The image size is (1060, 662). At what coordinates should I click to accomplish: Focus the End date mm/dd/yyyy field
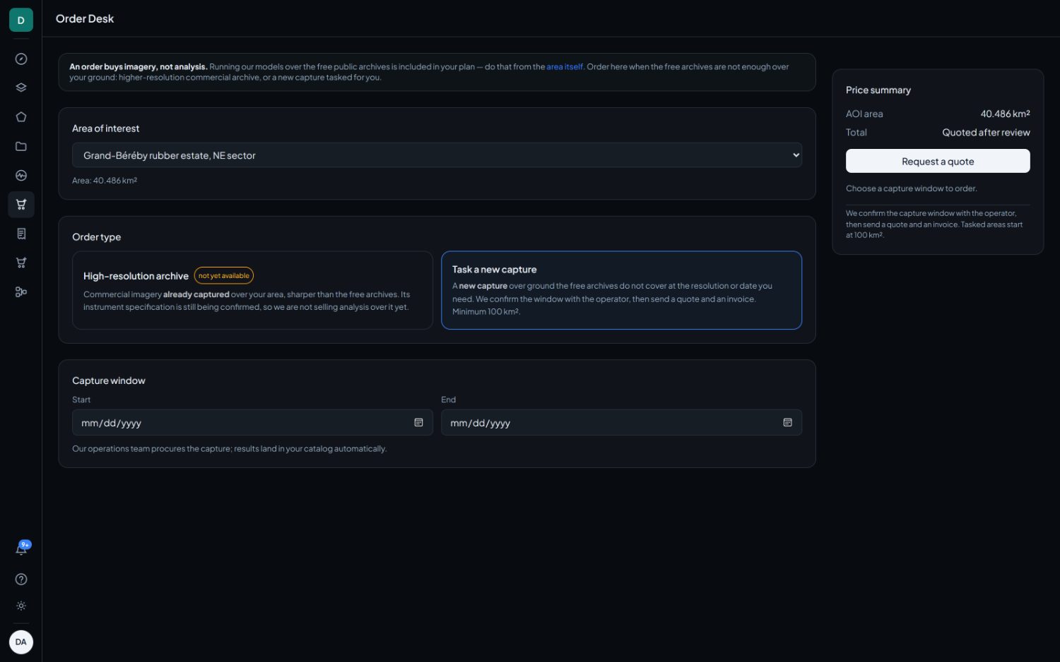pos(621,423)
